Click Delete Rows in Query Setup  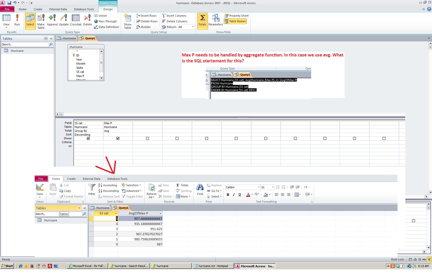pos(147,21)
